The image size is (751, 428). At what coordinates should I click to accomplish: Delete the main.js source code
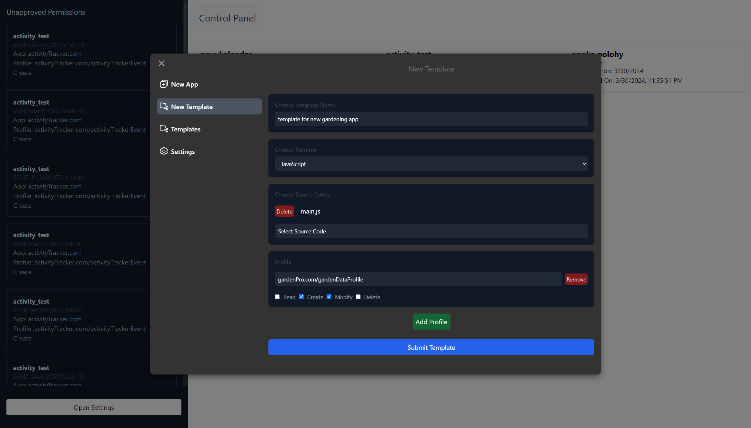(x=284, y=211)
